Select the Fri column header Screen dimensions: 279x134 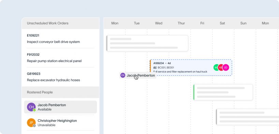click(202, 23)
